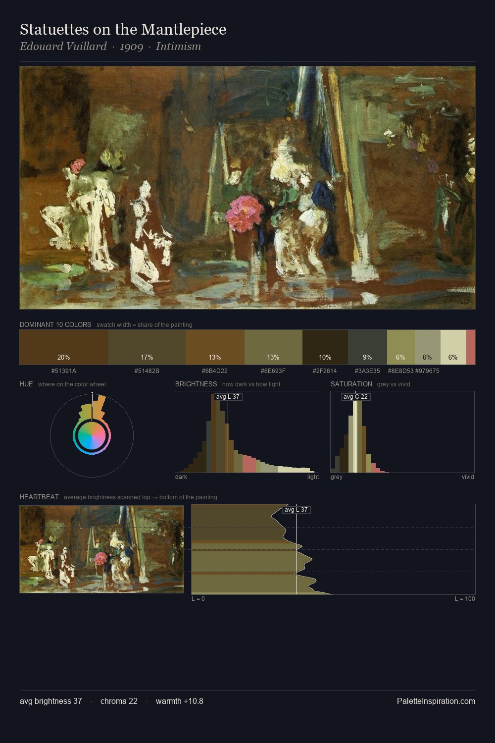Click the saturation histogram chart
This screenshot has width=495, height=743.
click(402, 432)
